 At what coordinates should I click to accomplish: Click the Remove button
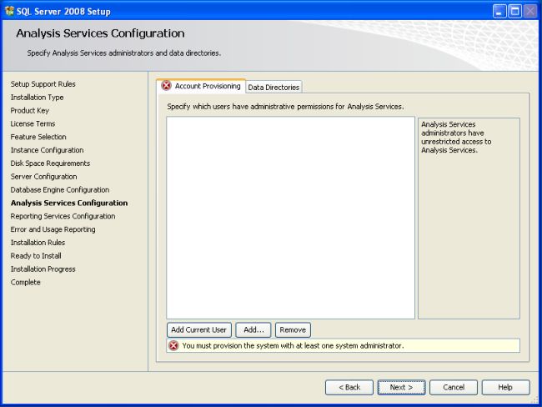[293, 330]
